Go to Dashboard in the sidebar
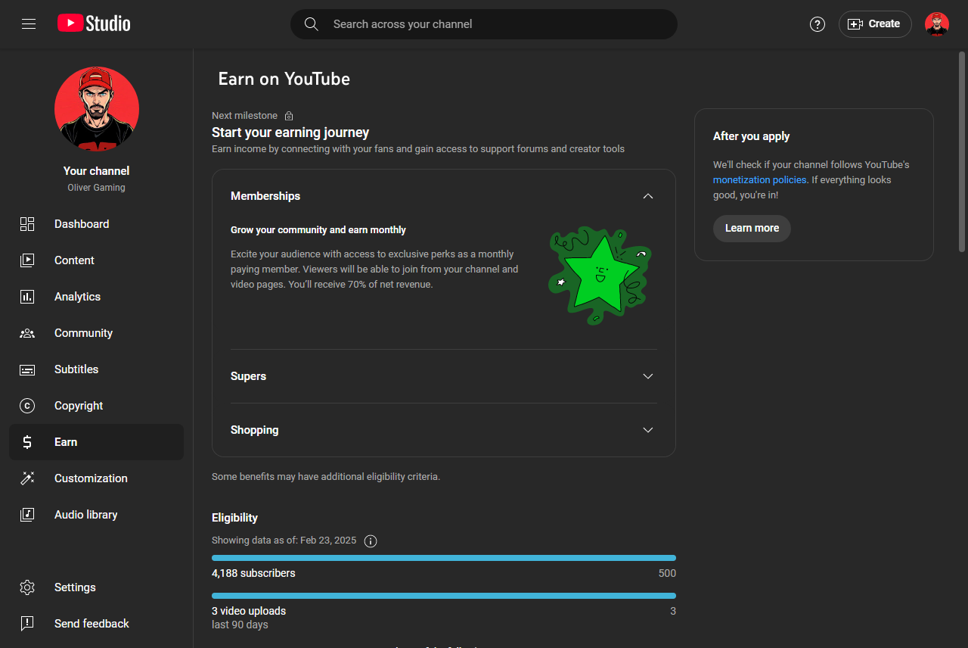The width and height of the screenshot is (968, 648). click(96, 224)
